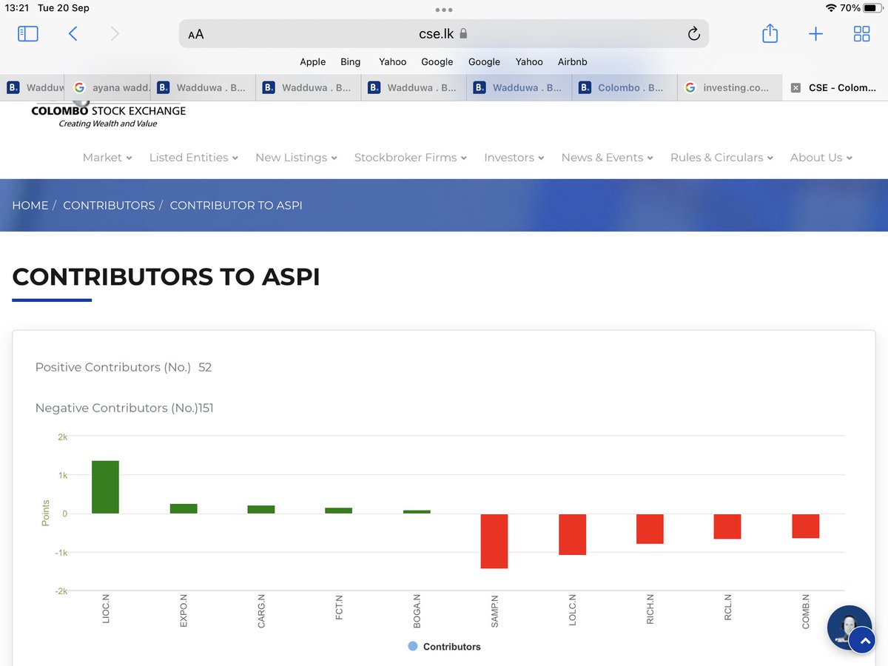Viewport: 888px width, 666px height.
Task: Switch to the Colombo . B... tab
Action: click(625, 87)
